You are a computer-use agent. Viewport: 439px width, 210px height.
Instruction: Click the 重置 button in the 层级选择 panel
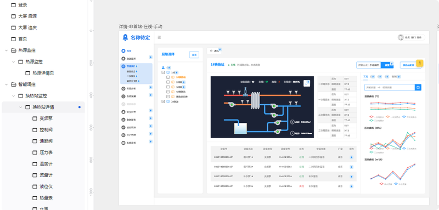(194, 55)
